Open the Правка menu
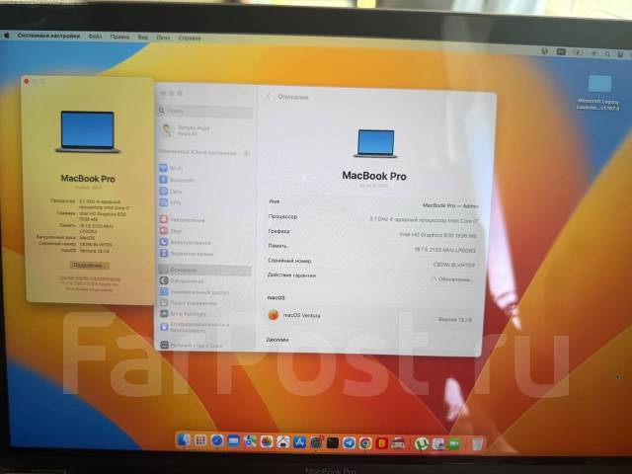632x474 pixels. point(119,37)
